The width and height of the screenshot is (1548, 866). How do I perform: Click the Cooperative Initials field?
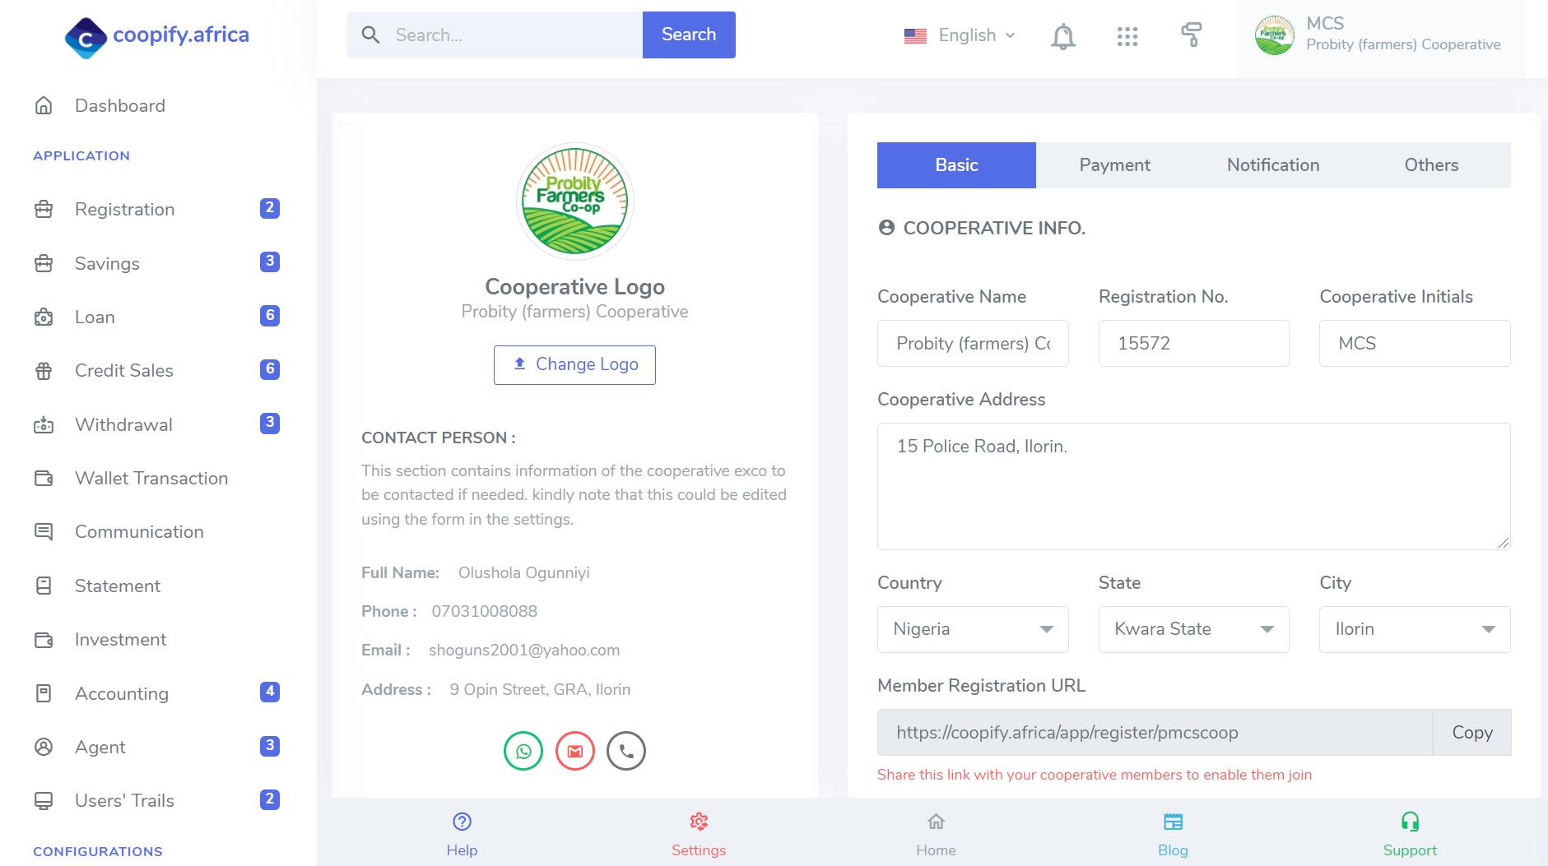pyautogui.click(x=1415, y=343)
